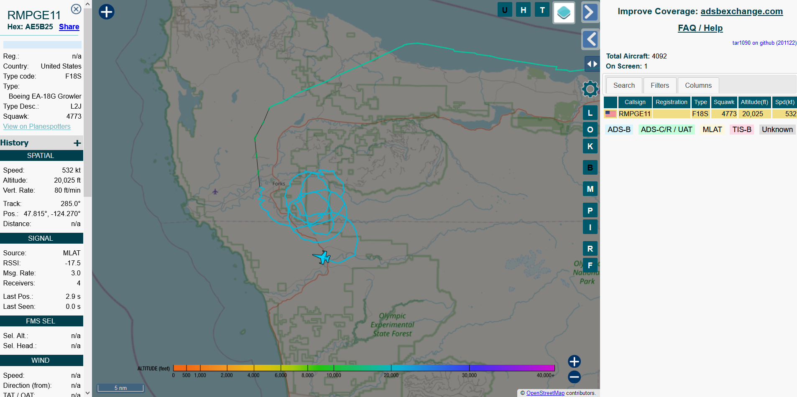
Task: Close the RMPGE11 aircraft info panel
Action: pyautogui.click(x=76, y=9)
